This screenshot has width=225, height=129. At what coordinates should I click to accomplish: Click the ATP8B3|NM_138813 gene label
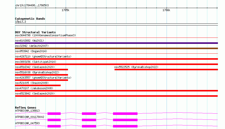27,111
